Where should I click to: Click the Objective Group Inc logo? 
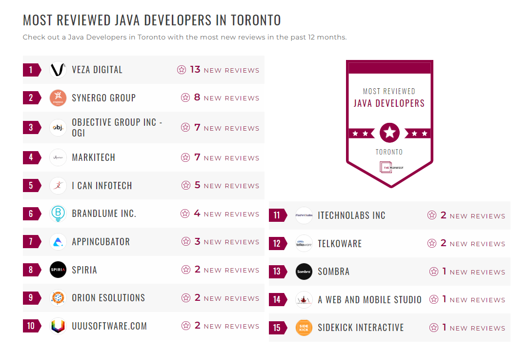(58, 127)
